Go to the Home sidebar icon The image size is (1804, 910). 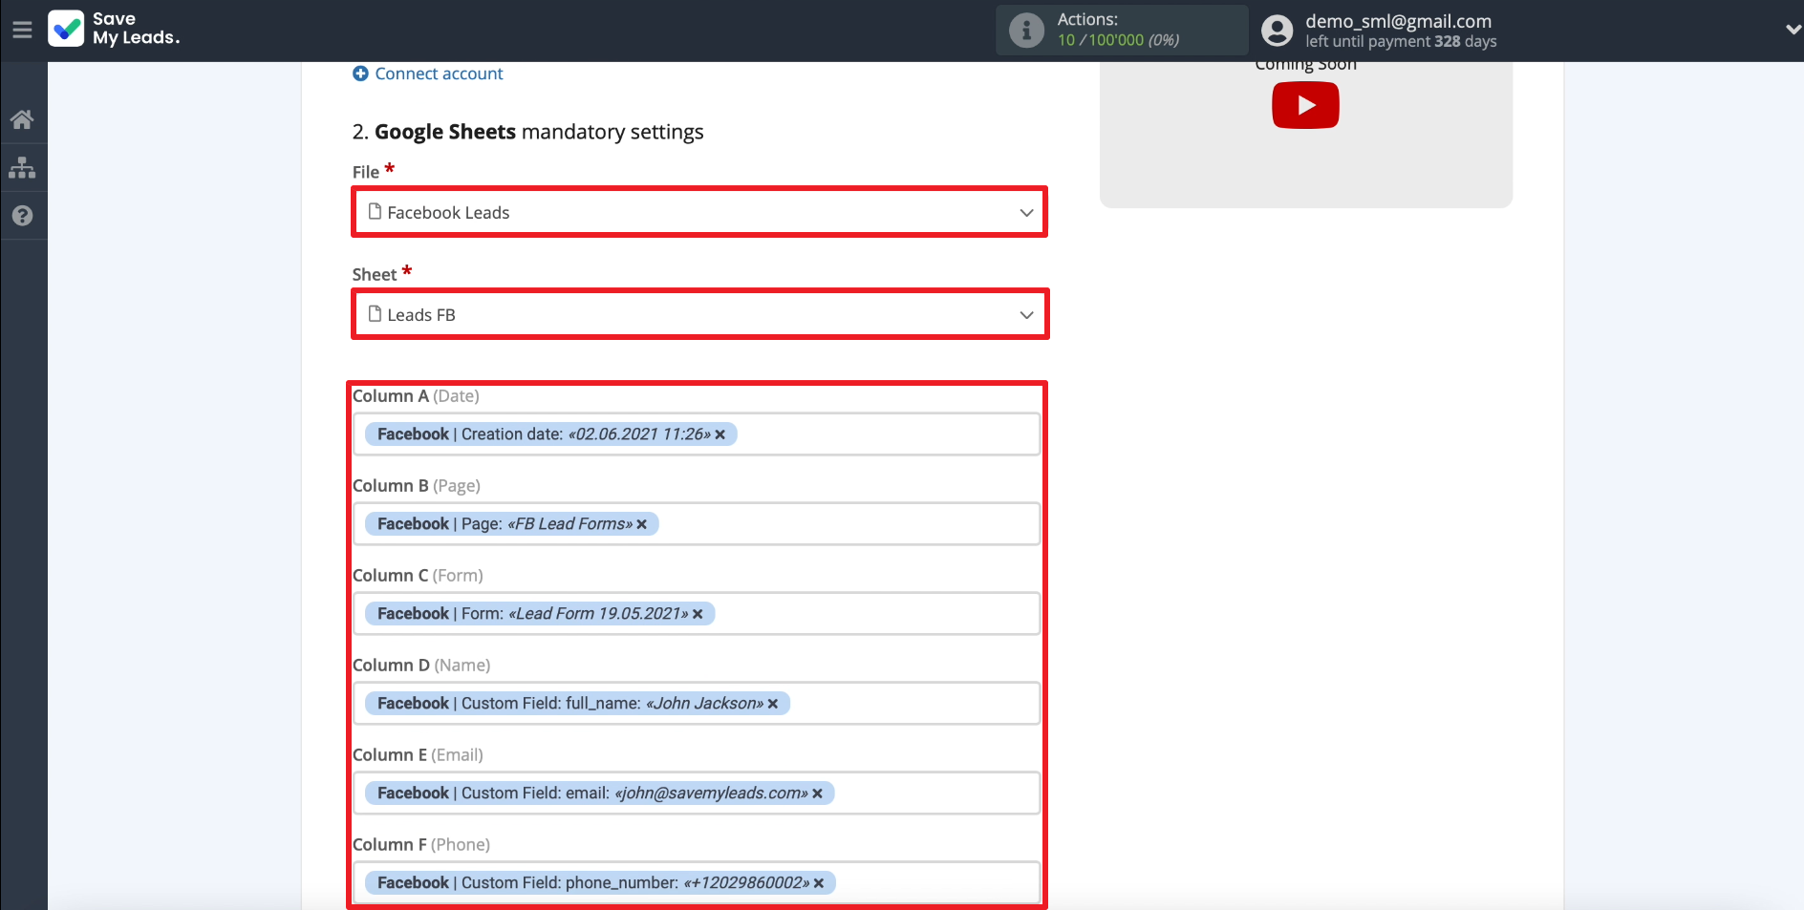[22, 119]
